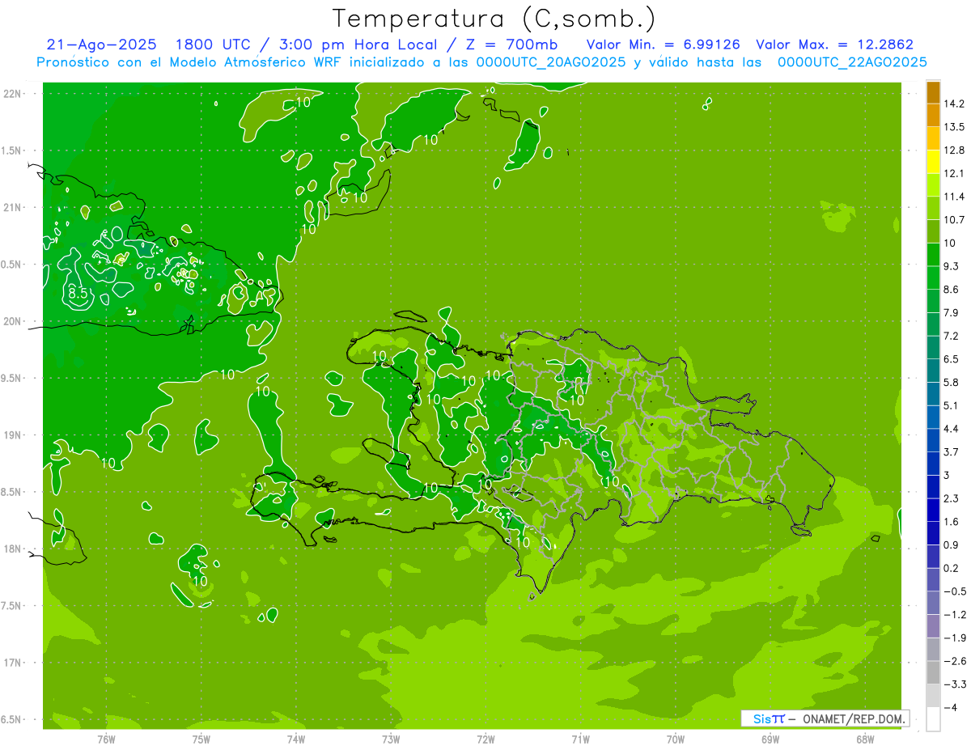Pick the yellow swatch between 12.1 and 12.8
The image size is (971, 750).
coord(933,162)
